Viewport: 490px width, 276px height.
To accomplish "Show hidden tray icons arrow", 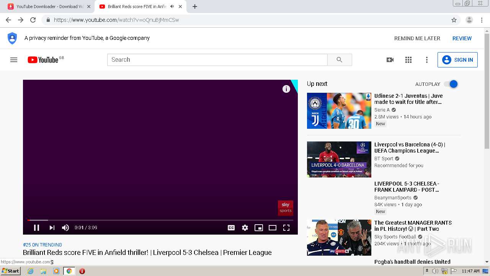I will click(x=427, y=271).
